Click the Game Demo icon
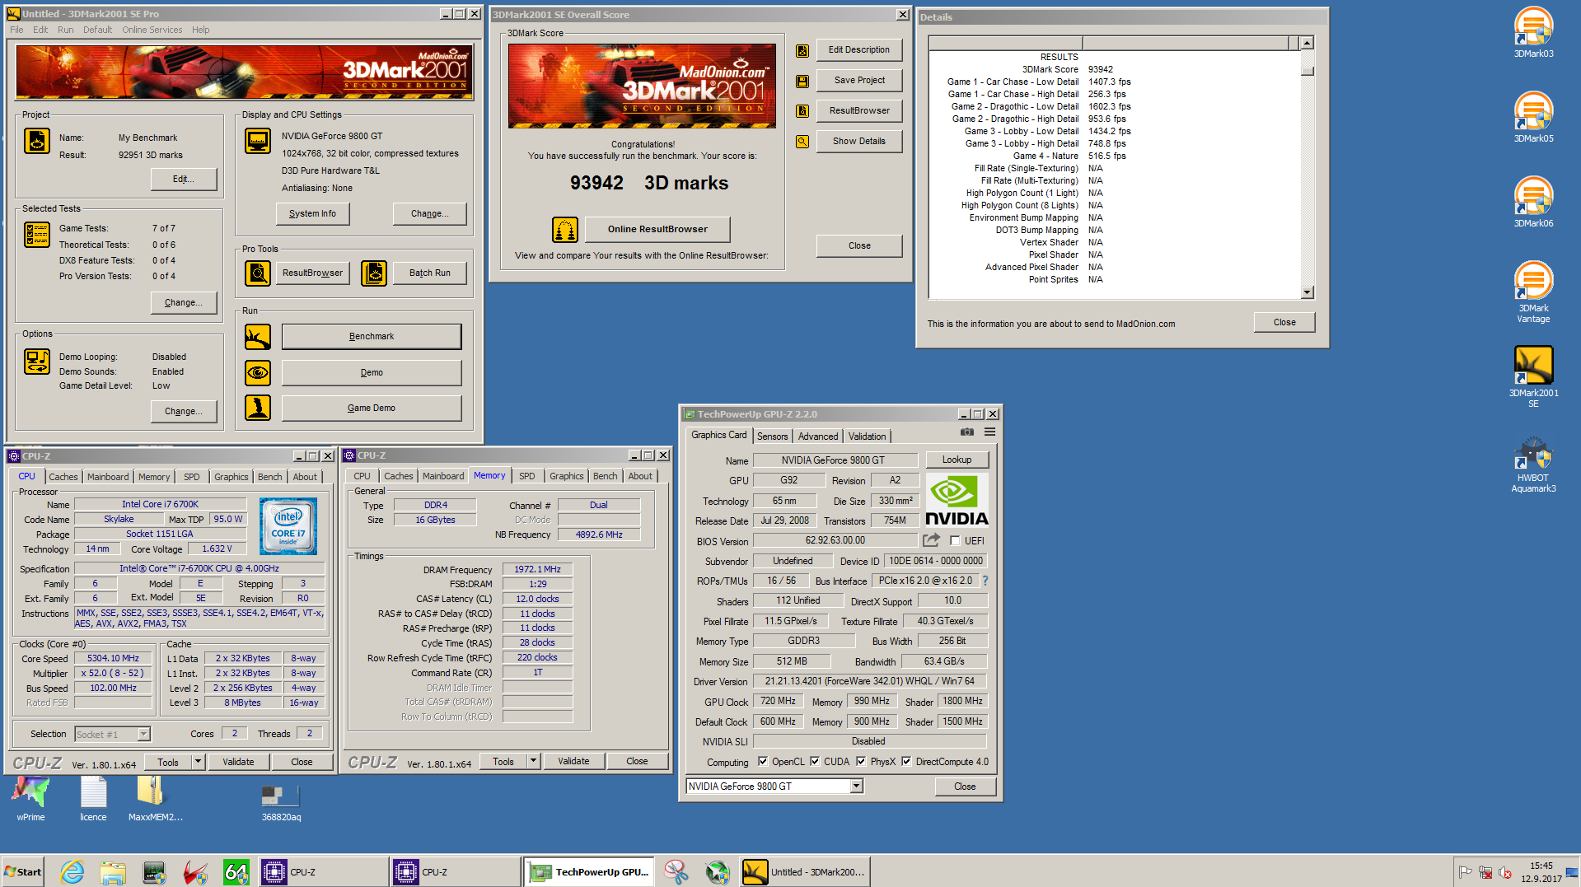 click(258, 408)
